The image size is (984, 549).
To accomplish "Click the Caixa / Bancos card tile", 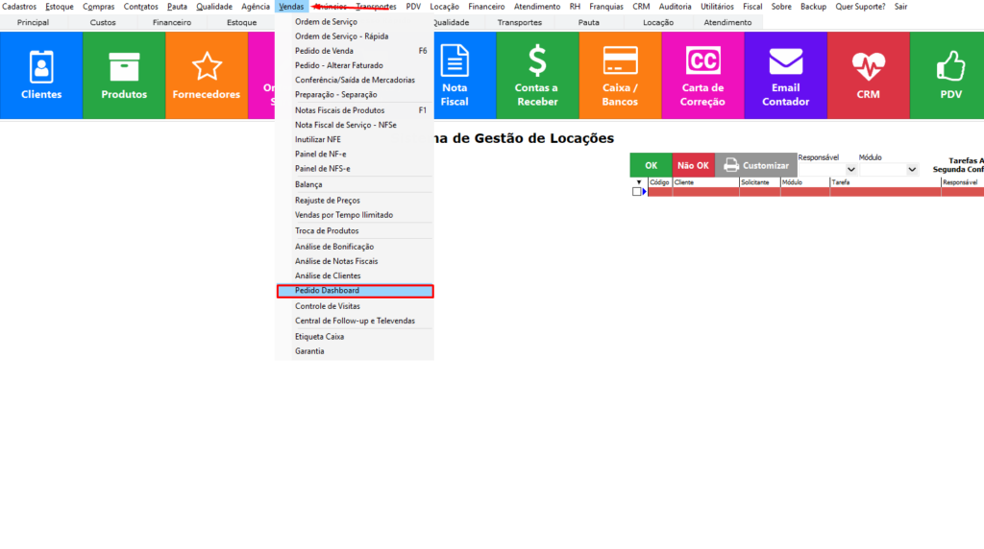I will pos(620,75).
